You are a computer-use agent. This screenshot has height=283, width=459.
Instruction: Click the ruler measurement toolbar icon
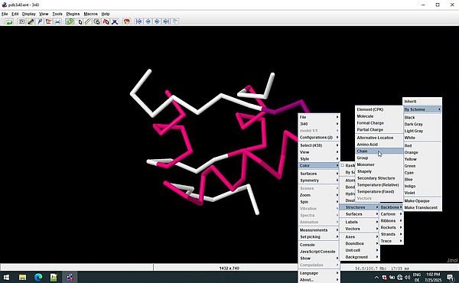tap(88, 21)
